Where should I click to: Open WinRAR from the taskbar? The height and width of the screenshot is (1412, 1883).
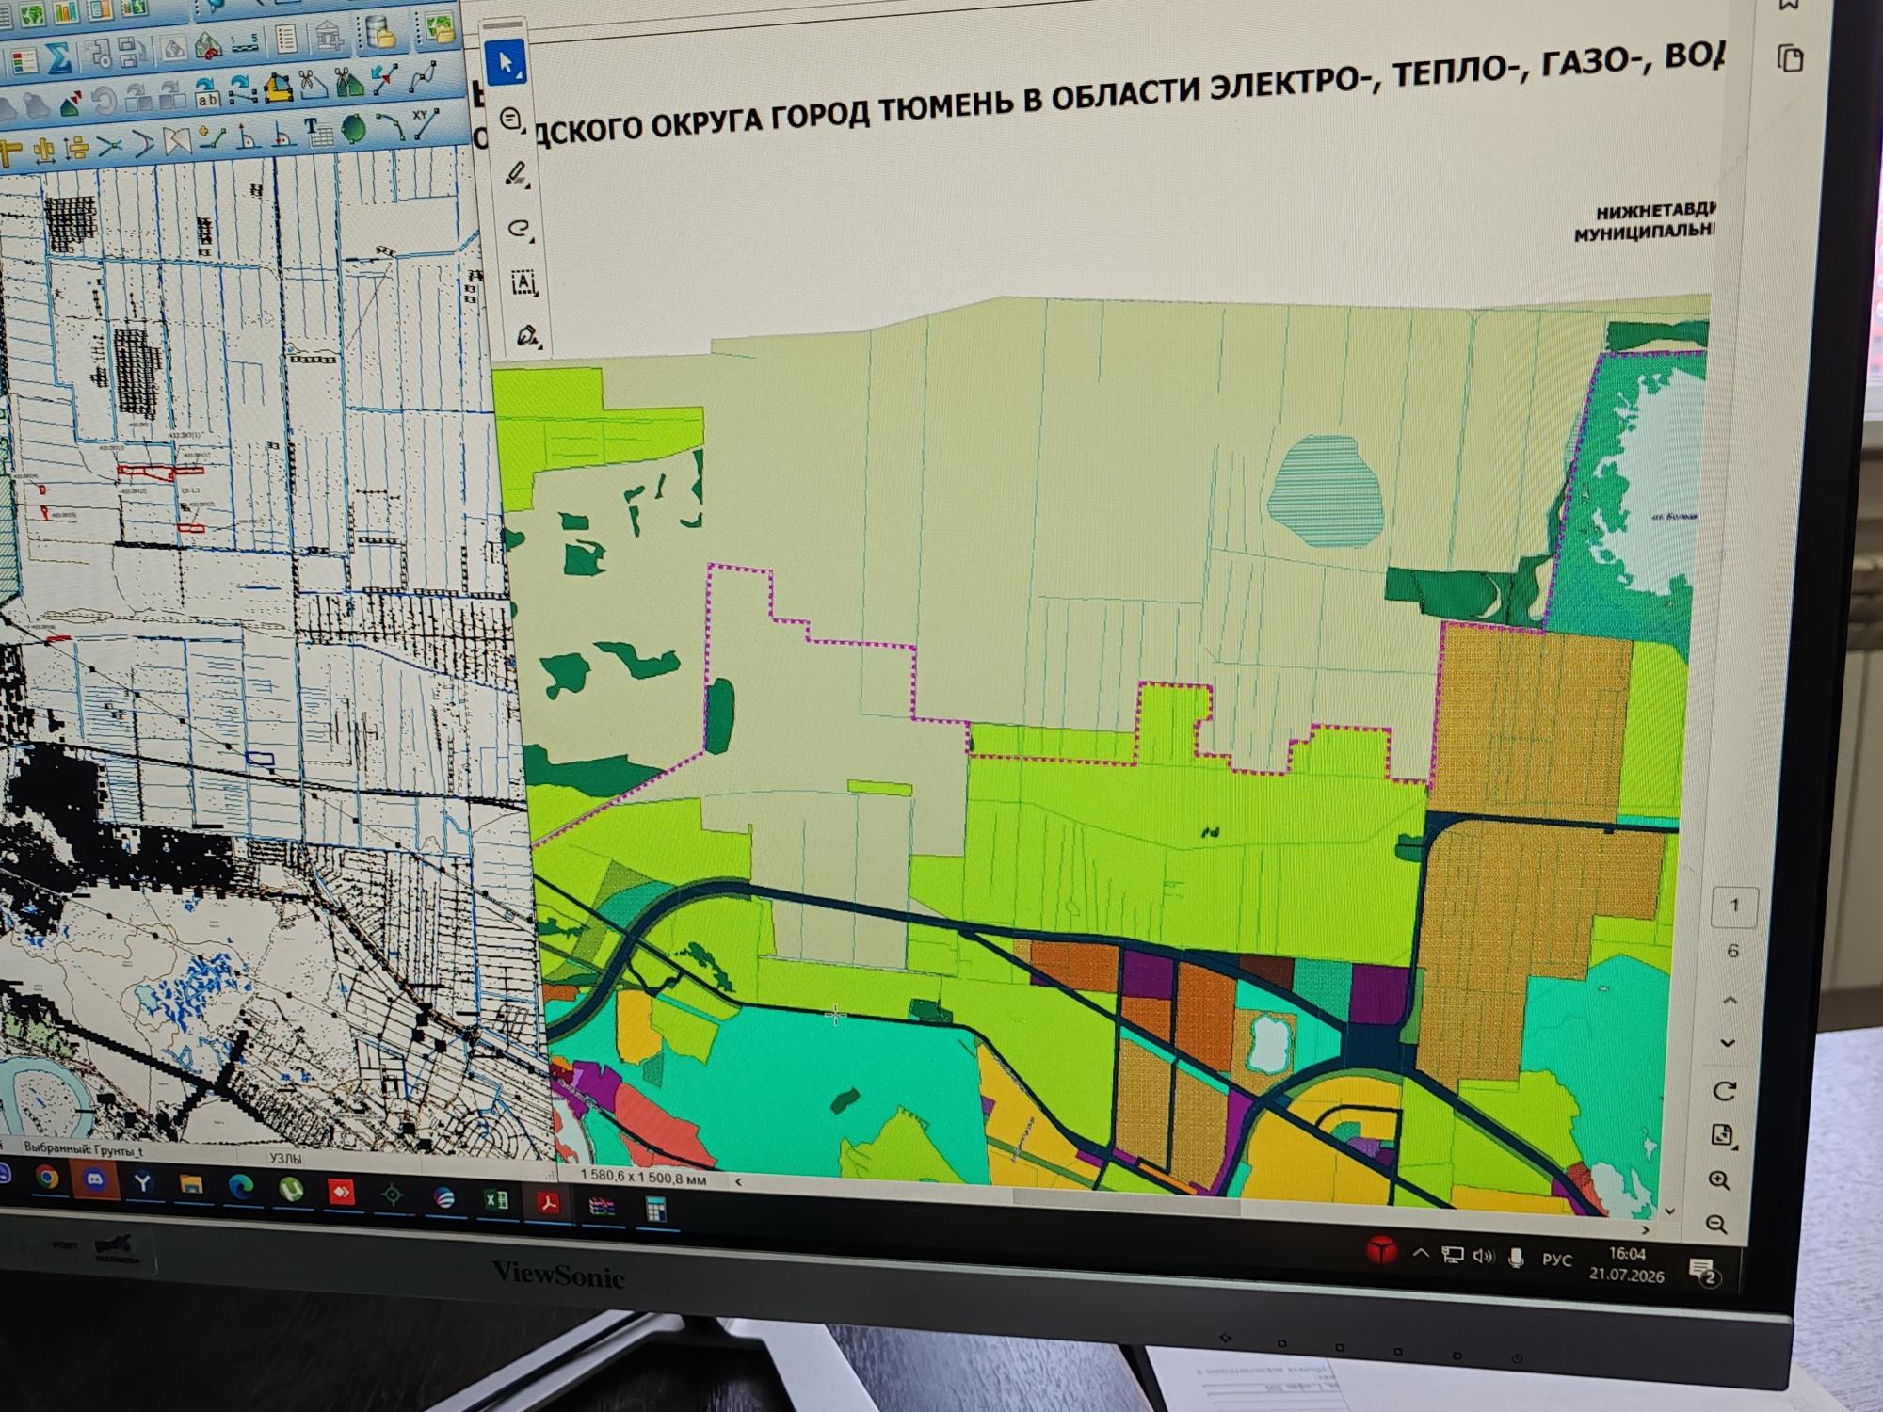point(602,1205)
